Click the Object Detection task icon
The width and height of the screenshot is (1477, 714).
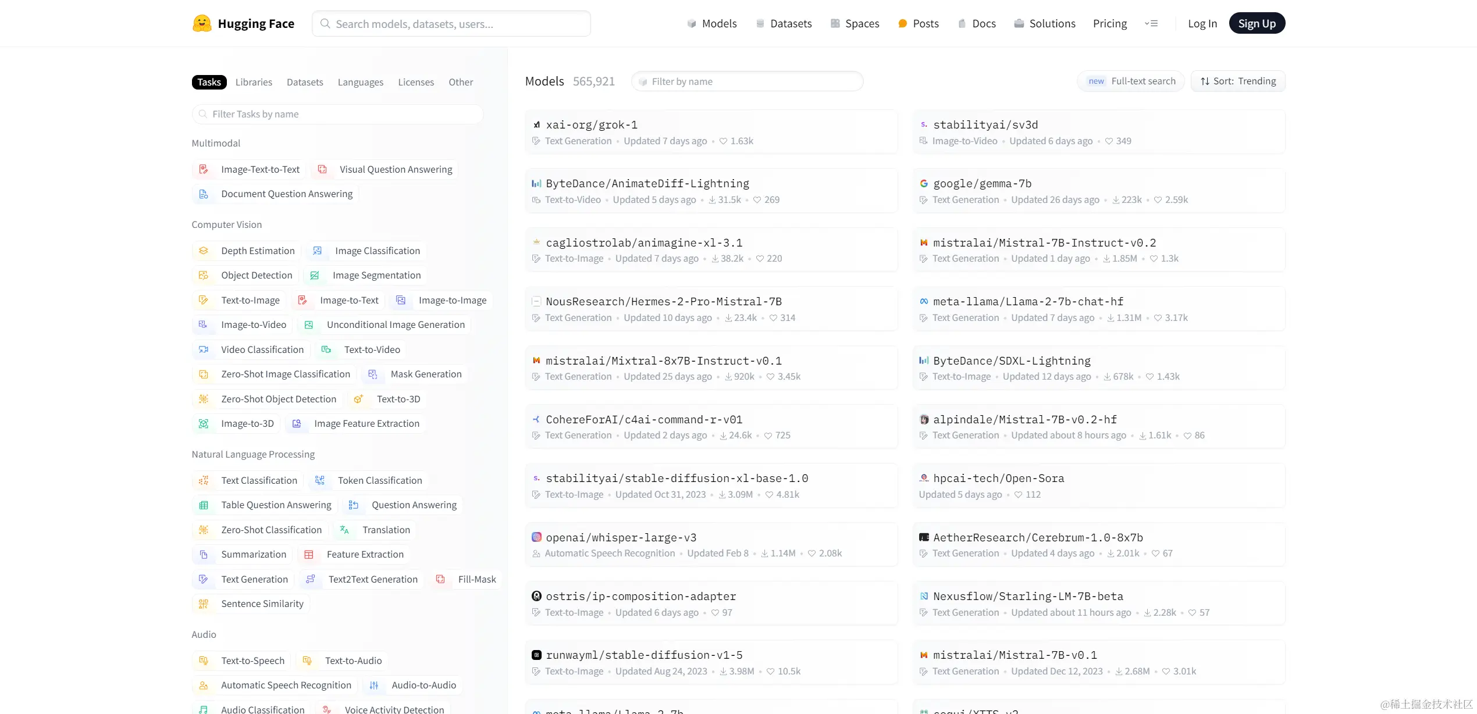click(204, 275)
